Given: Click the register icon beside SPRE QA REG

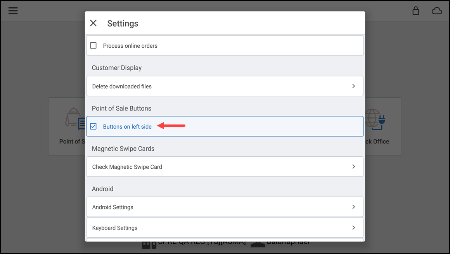Looking at the screenshot, I should tap(149, 244).
